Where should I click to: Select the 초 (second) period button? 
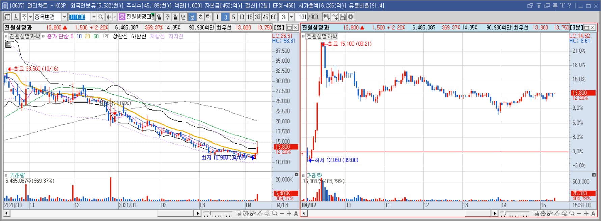pyautogui.click(x=200, y=17)
